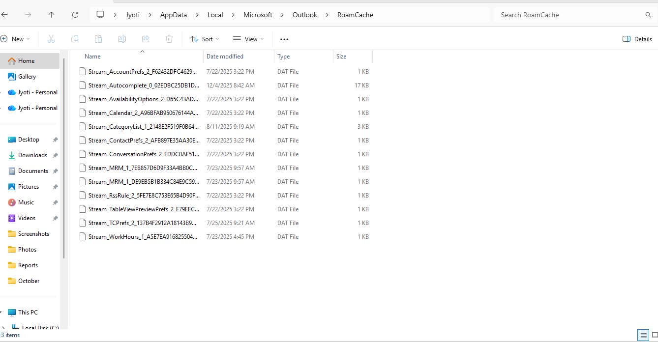Sort files by Date modified column header
This screenshot has width=658, height=342.
[x=225, y=57]
